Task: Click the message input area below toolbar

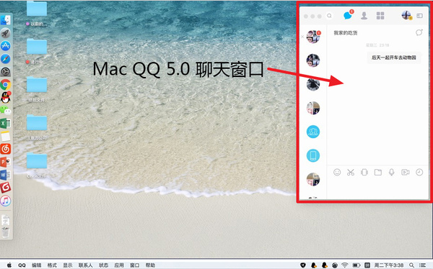Action: (377, 188)
